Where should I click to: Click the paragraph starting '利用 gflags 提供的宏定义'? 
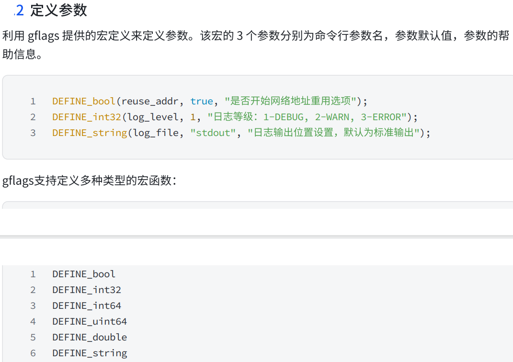256,45
